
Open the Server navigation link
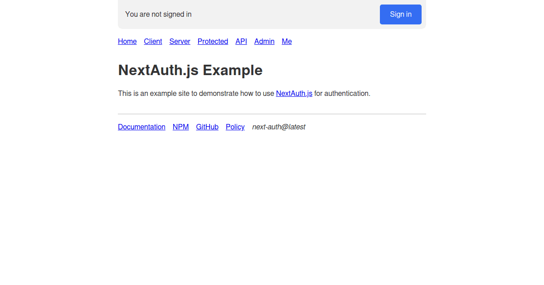click(x=180, y=42)
